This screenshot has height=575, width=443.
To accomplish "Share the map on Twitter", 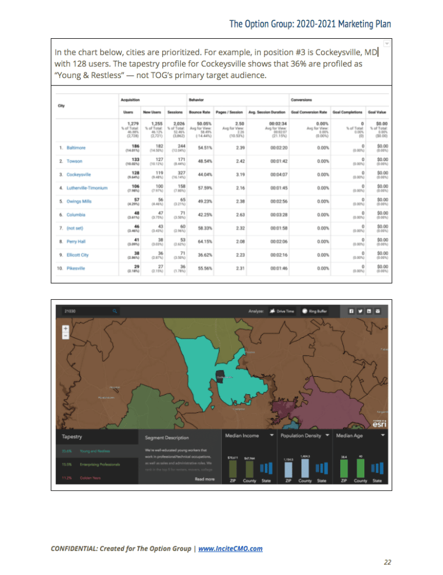I will click(x=360, y=311).
